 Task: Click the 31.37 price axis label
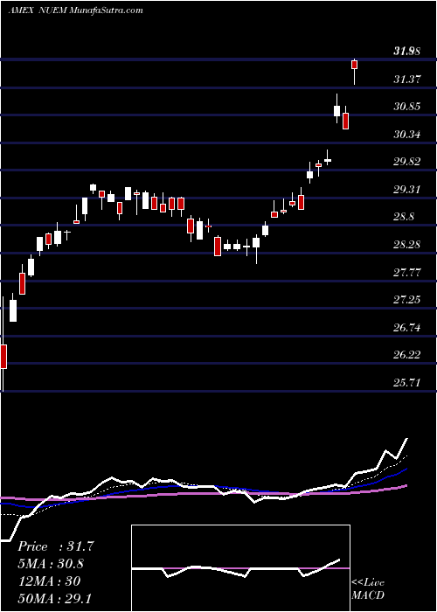click(x=407, y=80)
